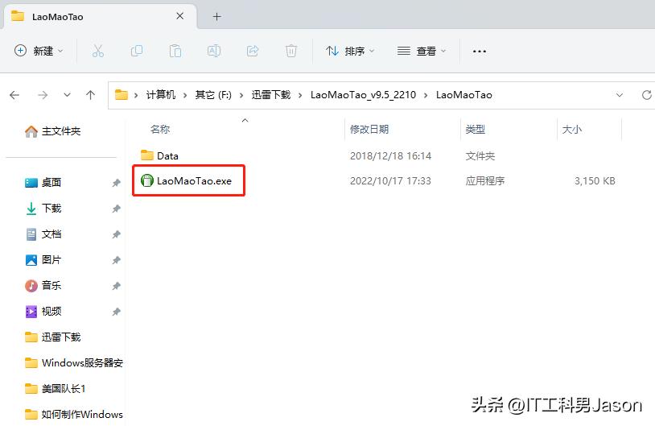Click LaoMaoTao at the breadcrumb end
655x426 pixels.
click(463, 95)
